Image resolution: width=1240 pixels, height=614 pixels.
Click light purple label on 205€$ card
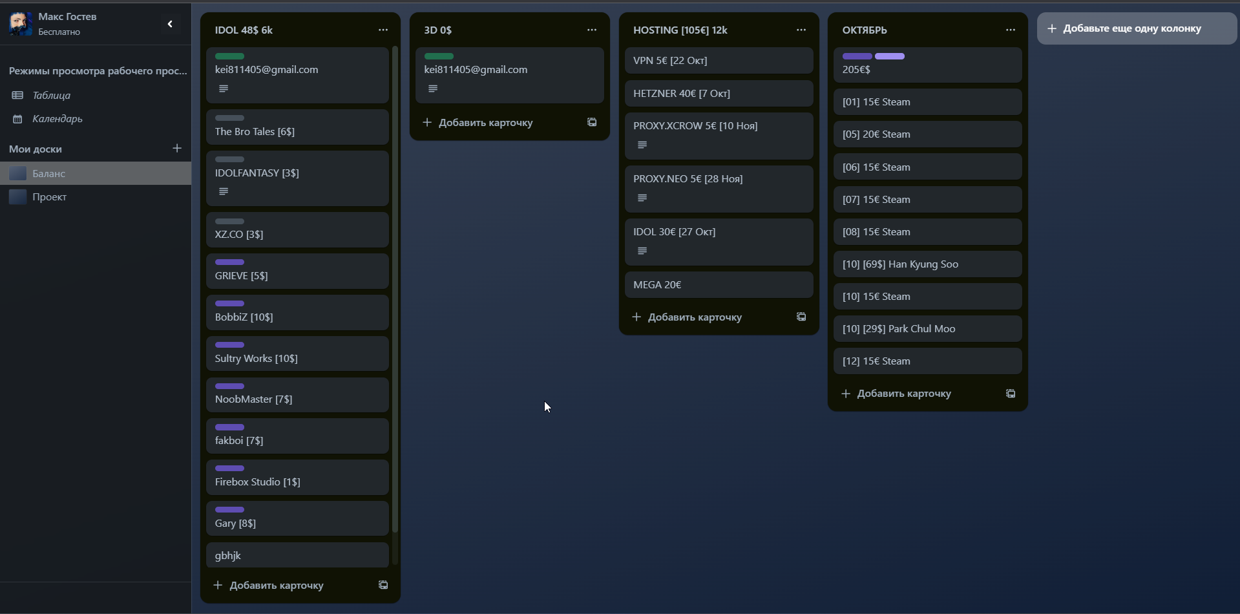[x=890, y=56]
